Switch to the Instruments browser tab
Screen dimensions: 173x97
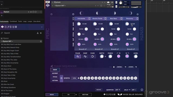4,22
